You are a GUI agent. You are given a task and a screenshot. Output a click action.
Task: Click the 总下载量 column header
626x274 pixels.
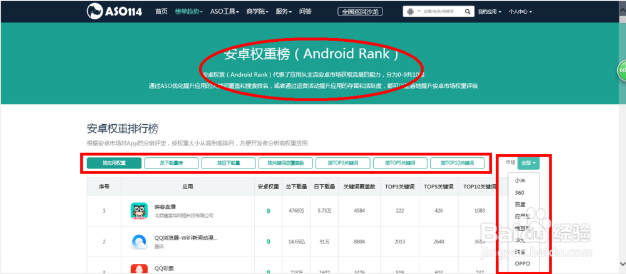tap(296, 187)
